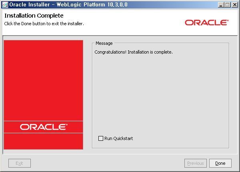Click 'Click the Done button to exit' text

44,24
